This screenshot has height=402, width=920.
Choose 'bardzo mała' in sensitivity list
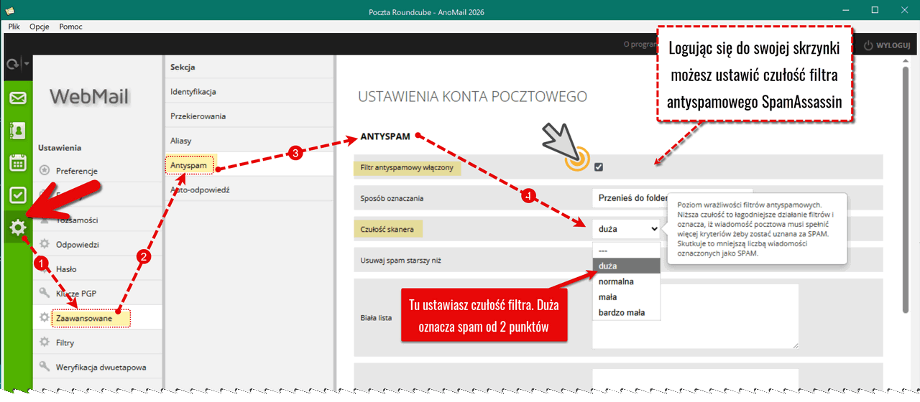(626, 312)
